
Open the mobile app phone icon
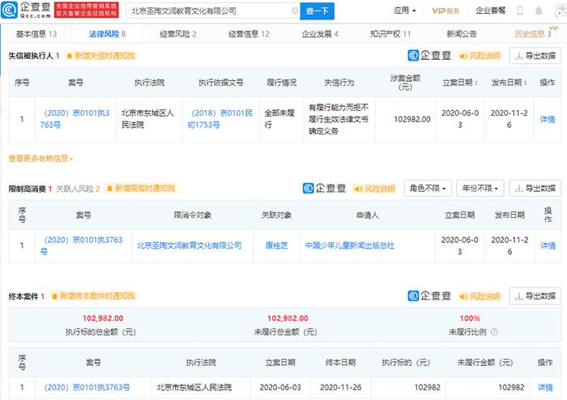pos(519,11)
